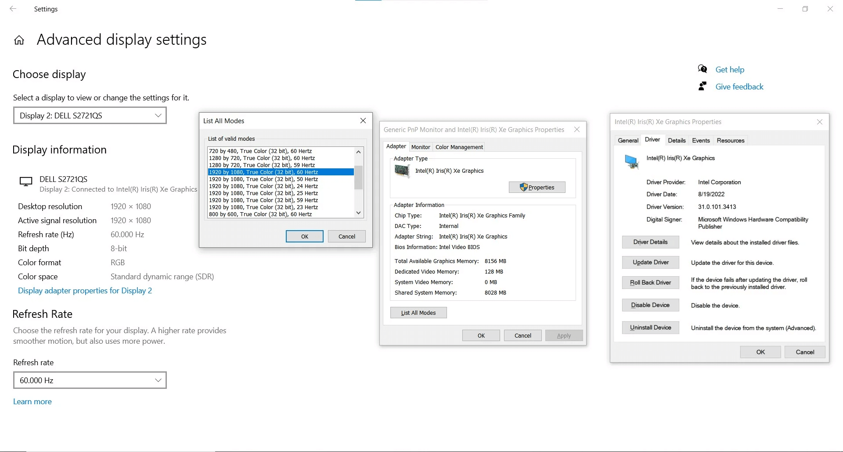Select mode 1280 by 720, 60 Hertz
The width and height of the screenshot is (843, 452).
pos(281,158)
